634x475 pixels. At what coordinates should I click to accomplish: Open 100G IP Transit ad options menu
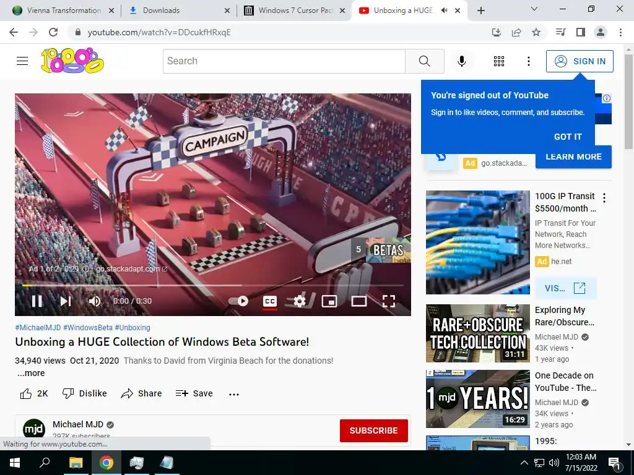pos(604,198)
